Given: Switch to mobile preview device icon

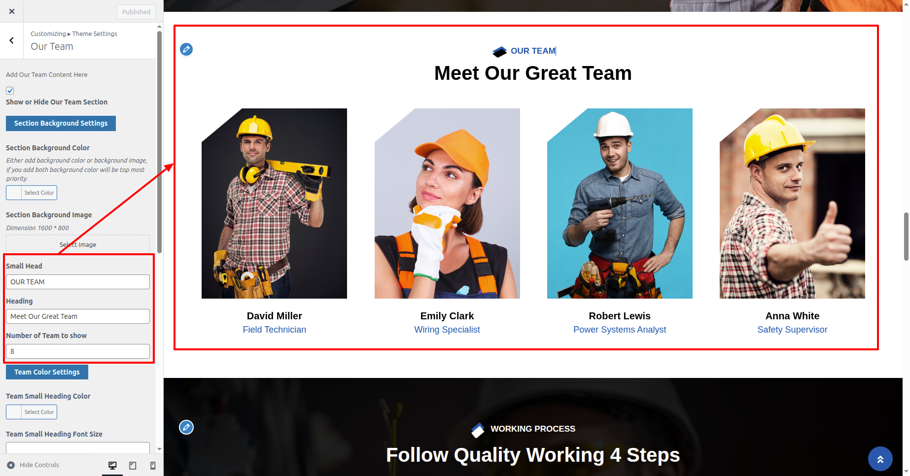Looking at the screenshot, I should tap(153, 465).
